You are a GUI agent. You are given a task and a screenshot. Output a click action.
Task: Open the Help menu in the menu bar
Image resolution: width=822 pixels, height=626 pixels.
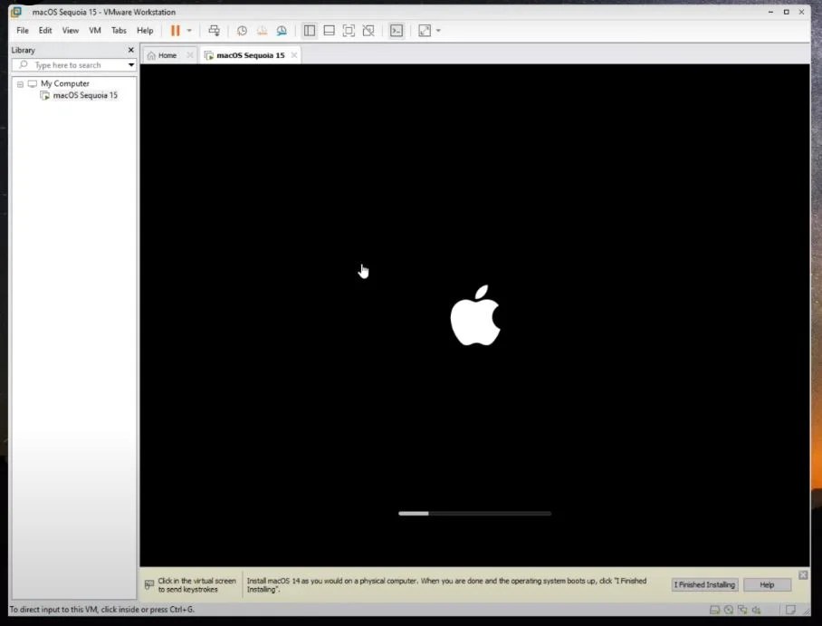pos(145,31)
